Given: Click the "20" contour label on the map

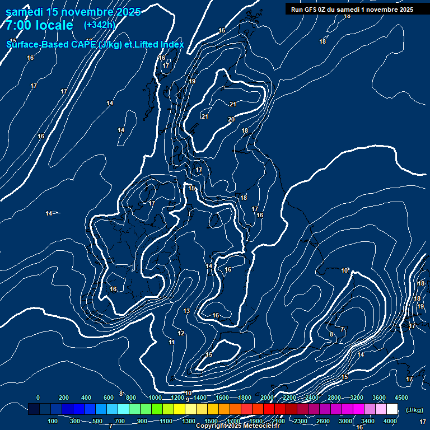Looking at the screenshot, I should tap(231, 119).
